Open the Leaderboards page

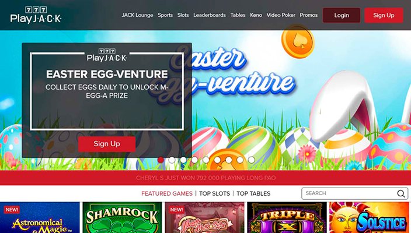[210, 15]
